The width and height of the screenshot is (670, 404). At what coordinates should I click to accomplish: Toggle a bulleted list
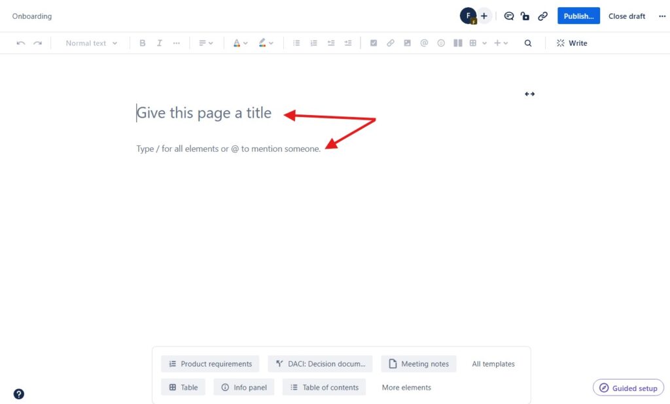[x=296, y=42]
